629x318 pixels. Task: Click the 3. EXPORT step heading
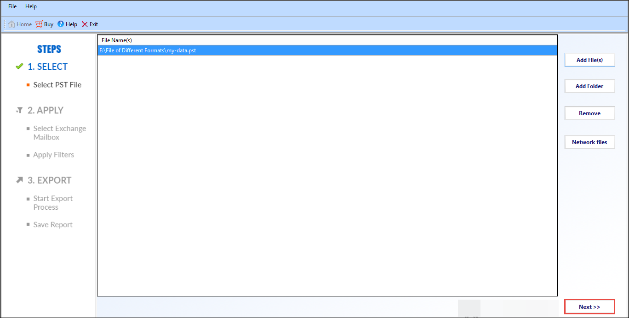(x=49, y=180)
